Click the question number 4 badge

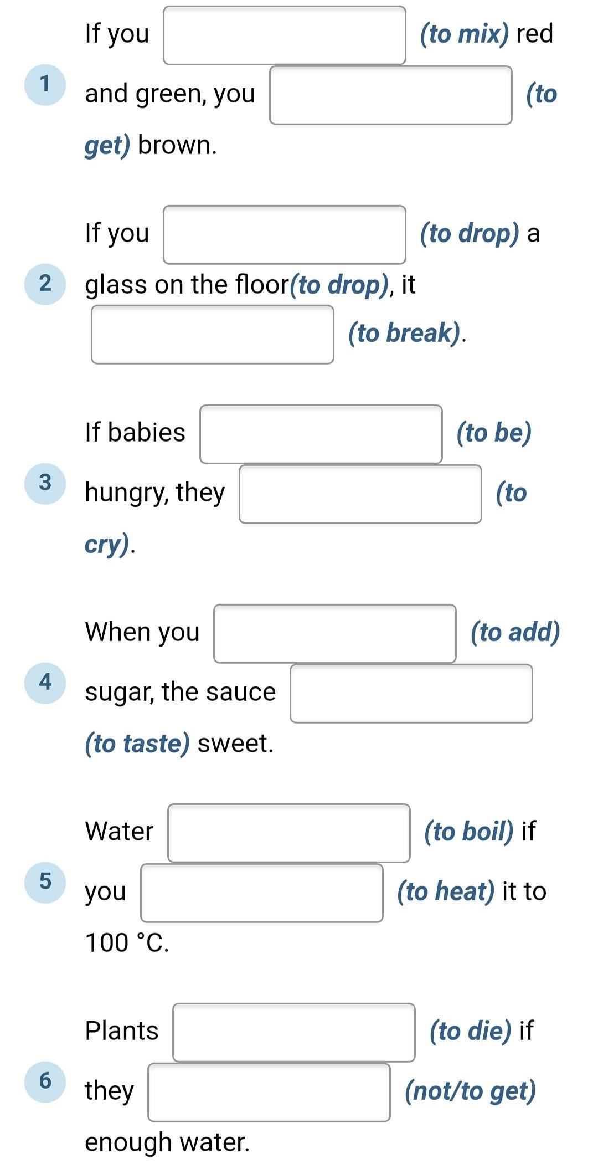(x=45, y=683)
